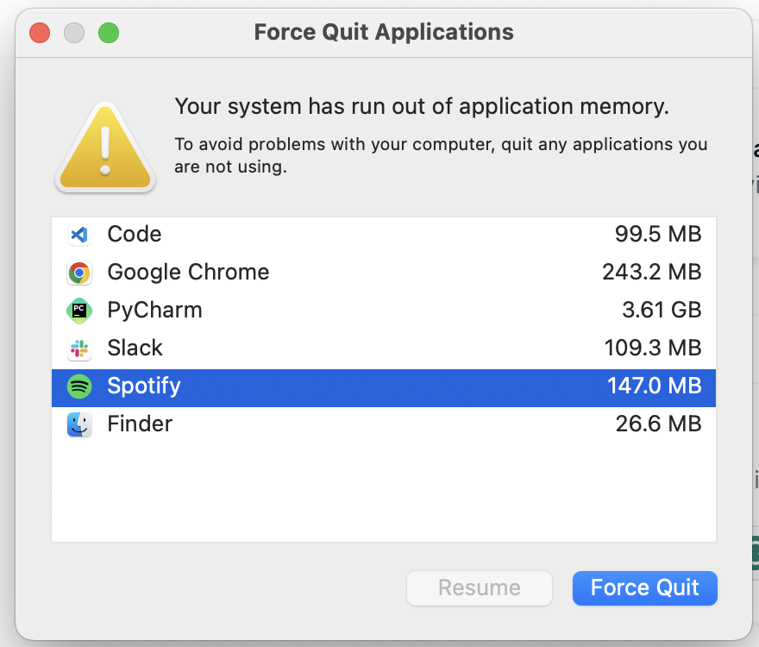This screenshot has width=759, height=647.
Task: Click the PyCharm app icon
Action: pyautogui.click(x=78, y=311)
